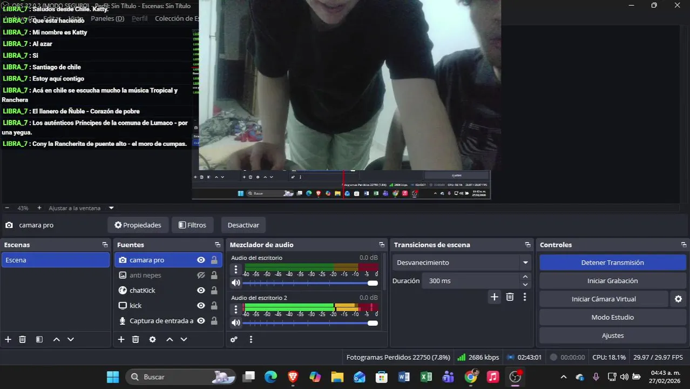Decrease transition Duración with down arrow

pyautogui.click(x=525, y=284)
